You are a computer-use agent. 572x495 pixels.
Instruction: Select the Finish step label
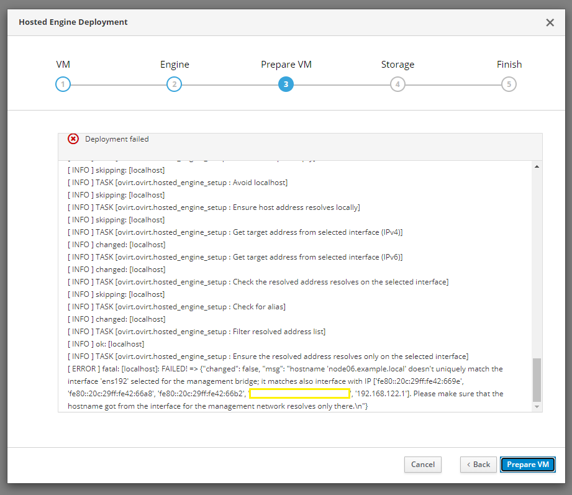(x=509, y=65)
